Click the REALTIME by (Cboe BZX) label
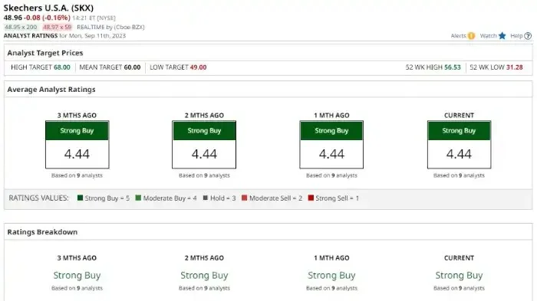Viewport: 537px width, 301px height. tap(110, 27)
